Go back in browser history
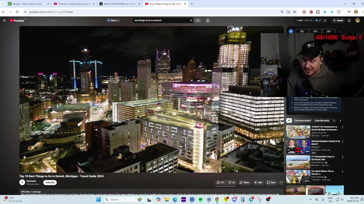This screenshot has width=364, height=204. pos(3,12)
